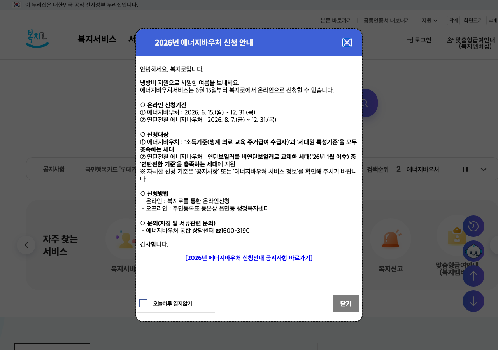Open the chatbot character floating button
Viewport: 498px width, 350px height.
point(473,251)
